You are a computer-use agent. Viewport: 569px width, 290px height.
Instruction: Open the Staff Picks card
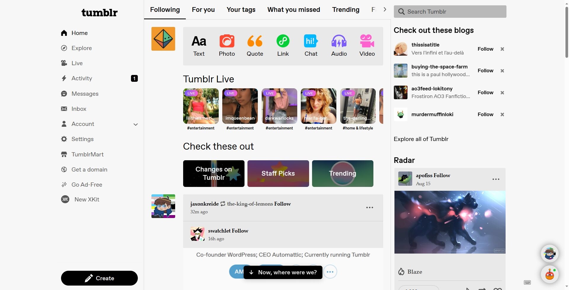(278, 174)
